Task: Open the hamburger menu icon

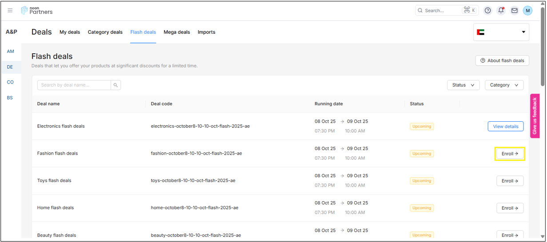Action: 10,10
